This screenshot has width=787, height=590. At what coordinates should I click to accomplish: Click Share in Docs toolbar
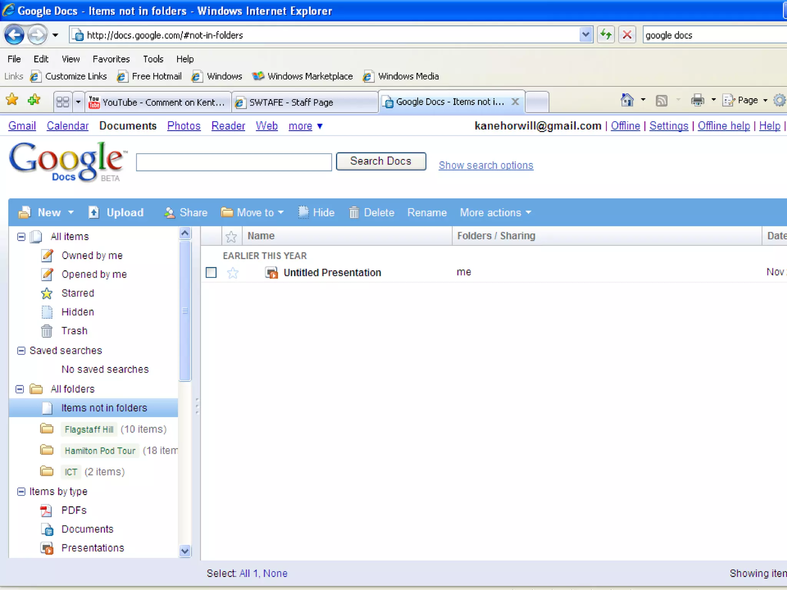(x=186, y=212)
